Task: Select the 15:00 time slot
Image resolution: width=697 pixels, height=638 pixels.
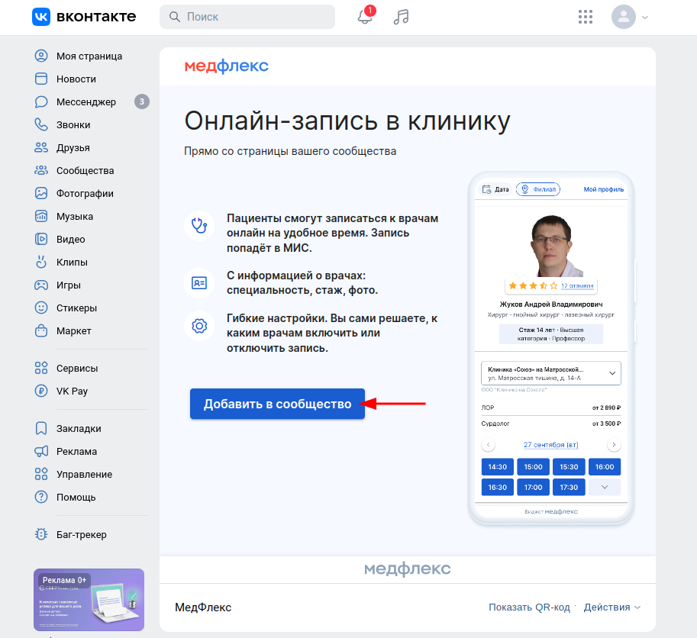Action: 533,467
